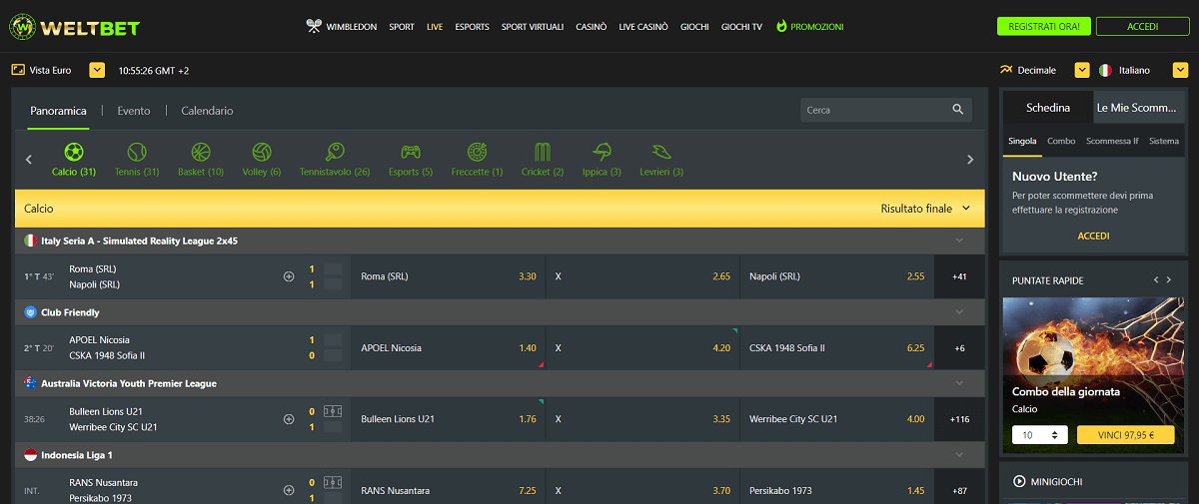Image resolution: width=1199 pixels, height=504 pixels.
Task: Click Accedi link in betslip
Action: tap(1093, 237)
